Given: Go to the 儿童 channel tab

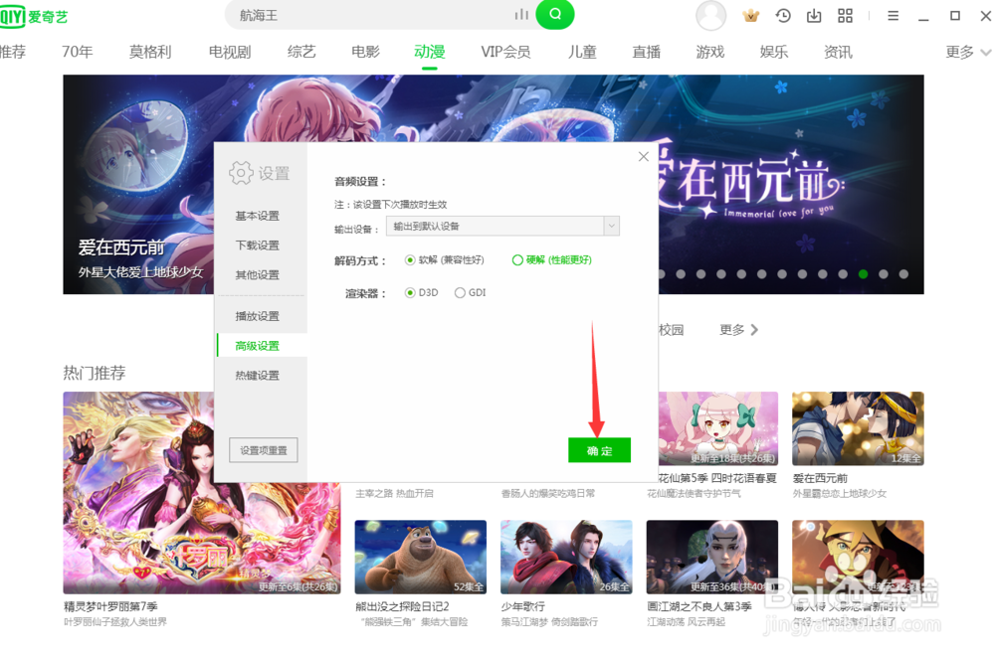Looking at the screenshot, I should [x=582, y=52].
